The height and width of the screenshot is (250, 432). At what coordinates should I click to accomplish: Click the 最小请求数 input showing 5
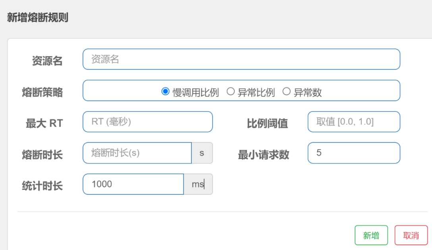click(353, 153)
